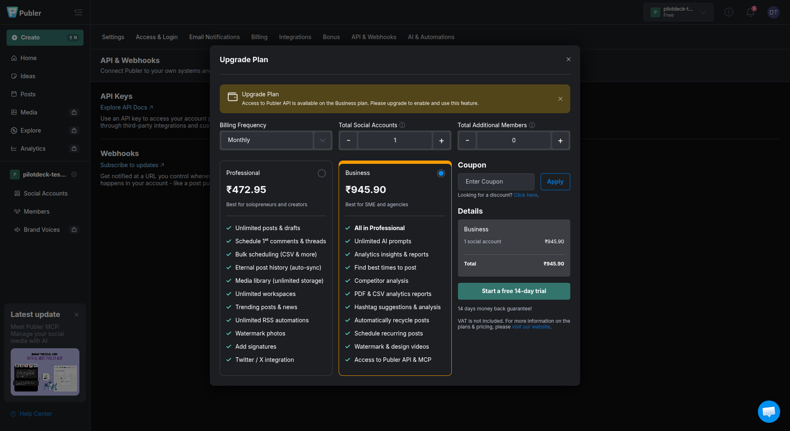Screen dimensions: 790x431
Task: Increase total social accounts
Action: point(441,140)
